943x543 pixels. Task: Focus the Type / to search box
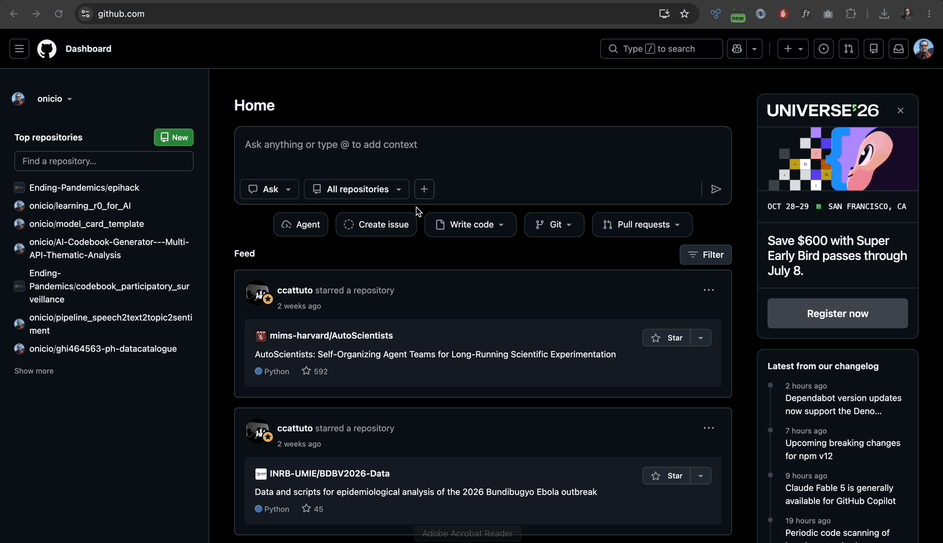[x=661, y=49]
